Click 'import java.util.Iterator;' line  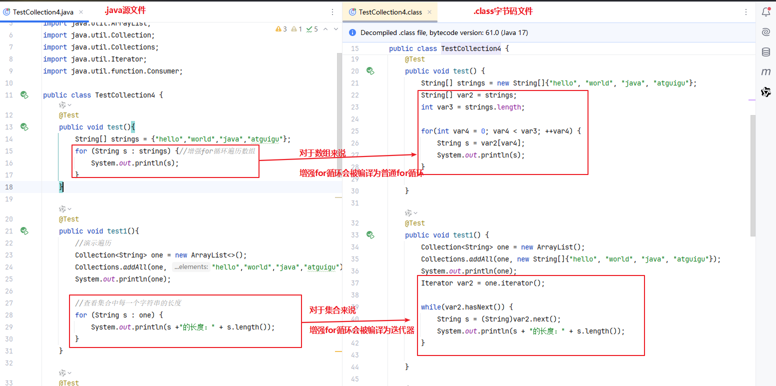pos(95,59)
